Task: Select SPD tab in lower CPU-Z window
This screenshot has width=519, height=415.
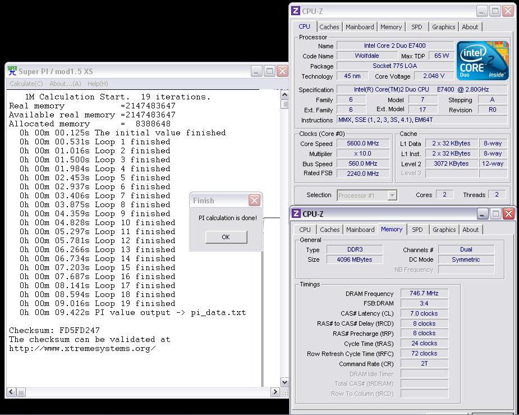Action: (x=417, y=230)
